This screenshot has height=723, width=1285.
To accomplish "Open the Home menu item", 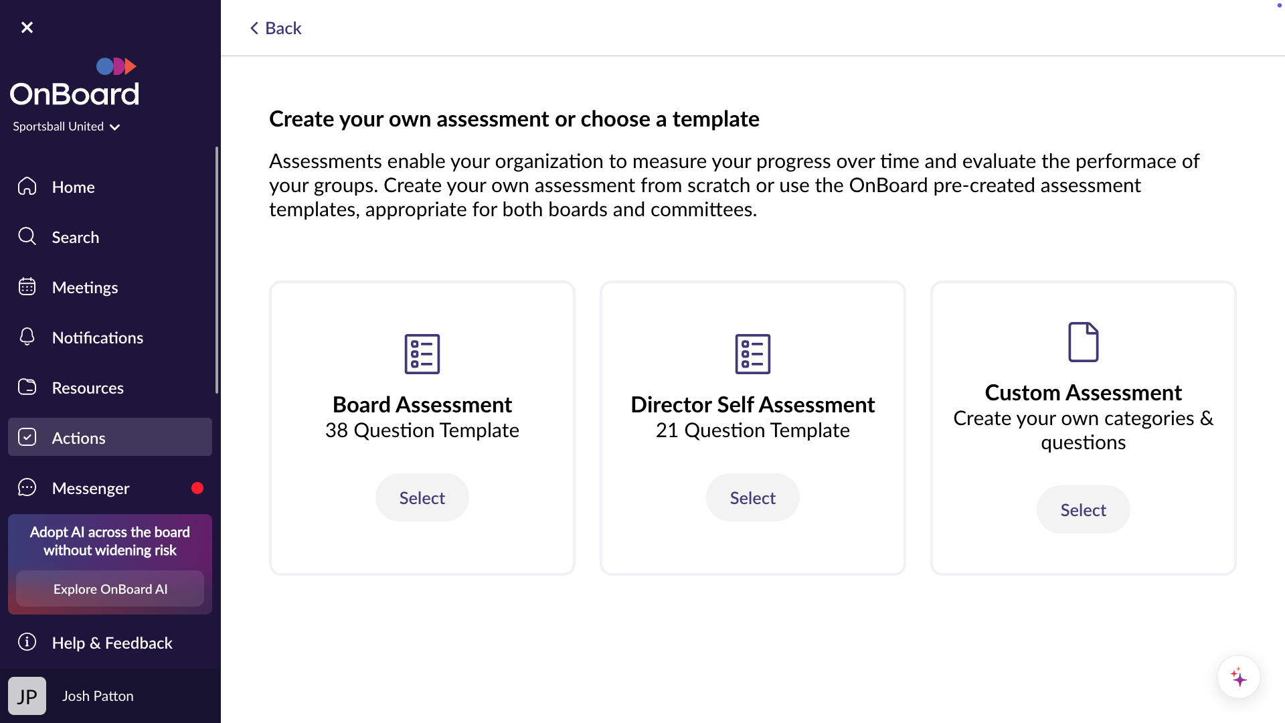I will (110, 187).
